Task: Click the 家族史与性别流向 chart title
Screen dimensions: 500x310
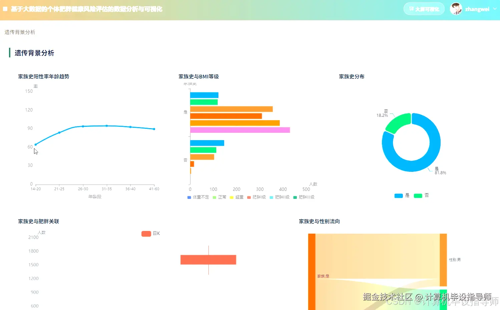Action: pyautogui.click(x=320, y=221)
